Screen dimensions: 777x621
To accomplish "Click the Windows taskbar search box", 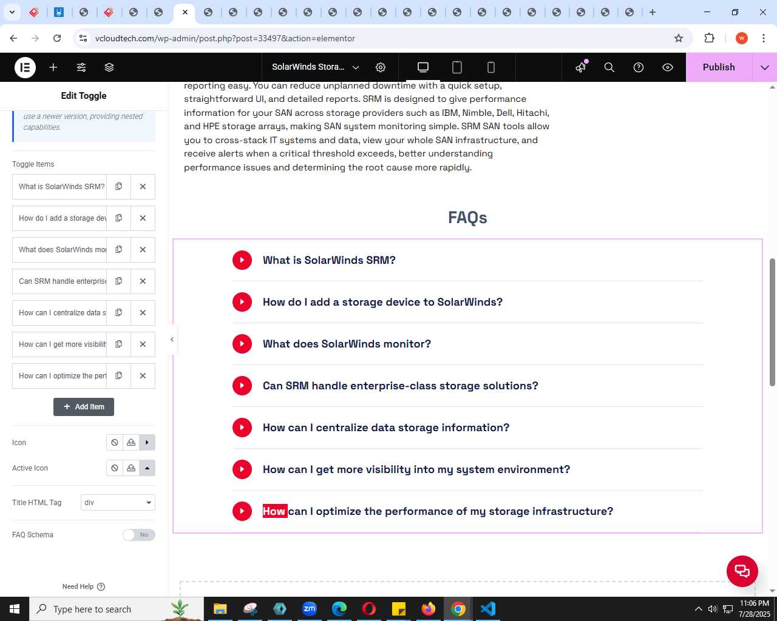I will tap(115, 609).
